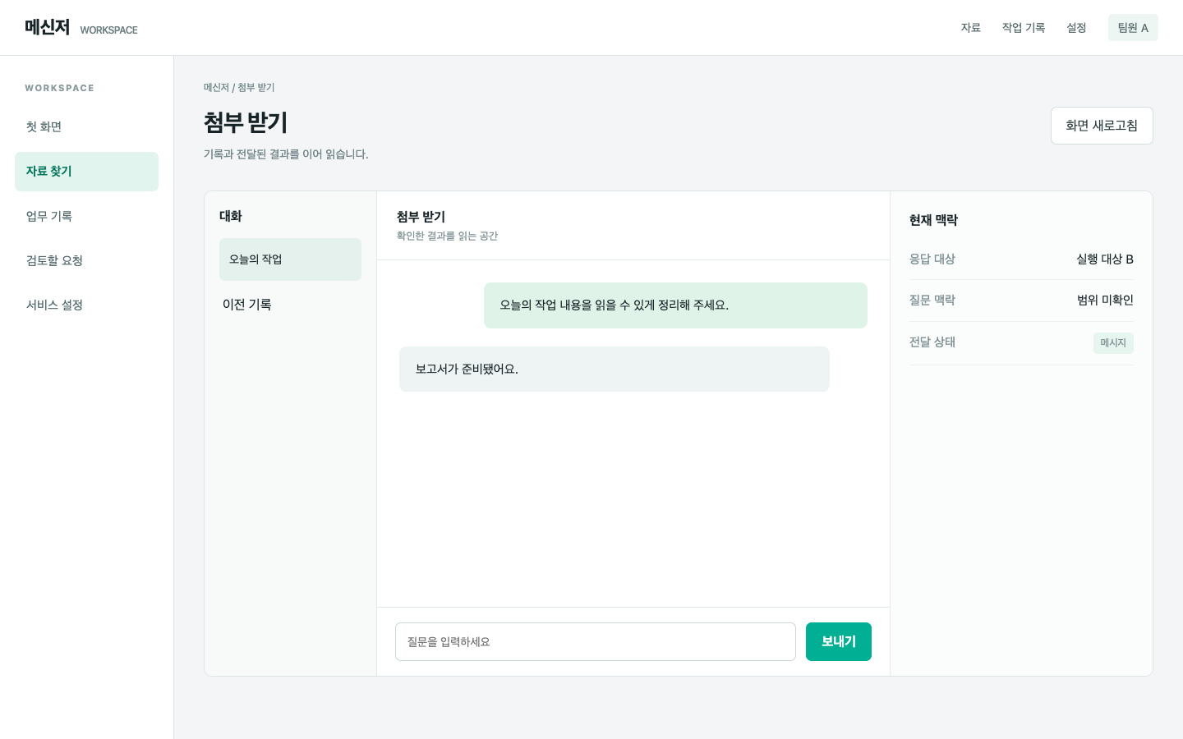Select 자료 찾기 in the sidebar
Viewport: 1183px width, 739px height.
click(x=86, y=172)
